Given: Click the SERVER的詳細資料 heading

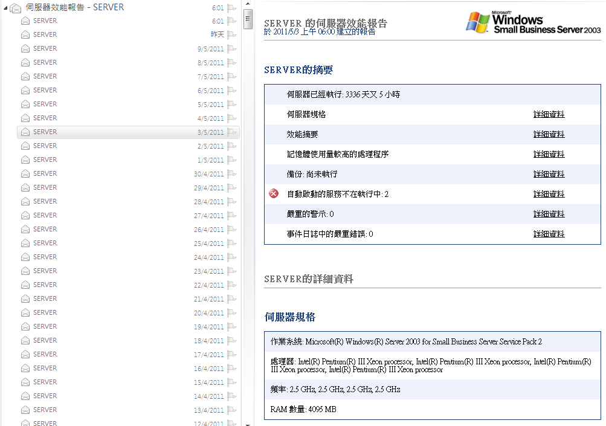Looking at the screenshot, I should pos(308,279).
